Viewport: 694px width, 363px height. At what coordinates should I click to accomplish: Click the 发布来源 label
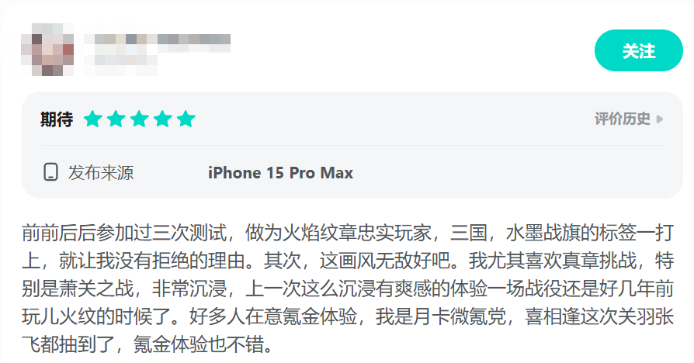point(101,172)
